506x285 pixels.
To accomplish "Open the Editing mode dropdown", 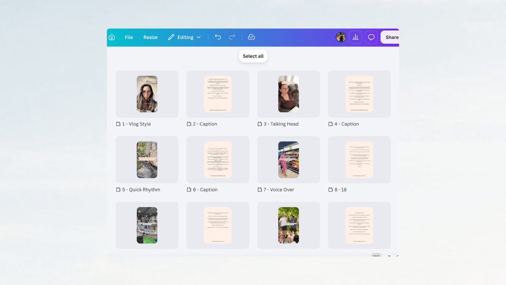I will (185, 37).
